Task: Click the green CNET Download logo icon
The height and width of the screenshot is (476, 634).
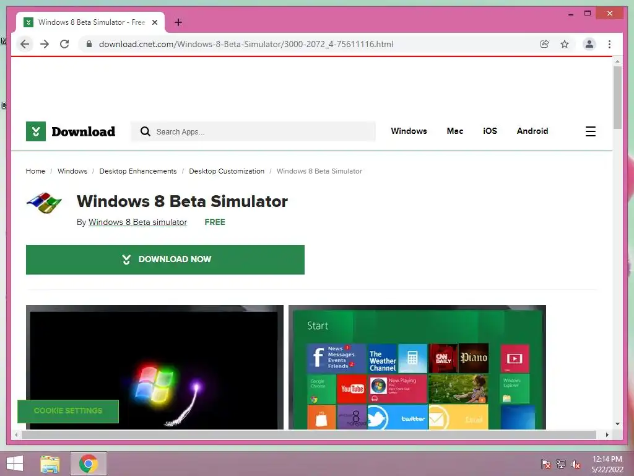Action: pos(35,131)
